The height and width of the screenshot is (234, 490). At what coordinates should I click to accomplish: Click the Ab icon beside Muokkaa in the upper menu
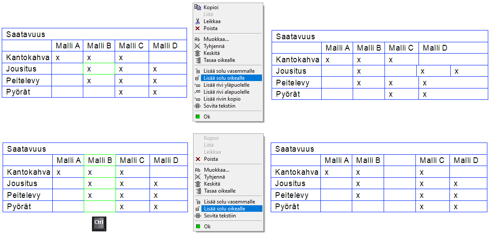[197, 39]
